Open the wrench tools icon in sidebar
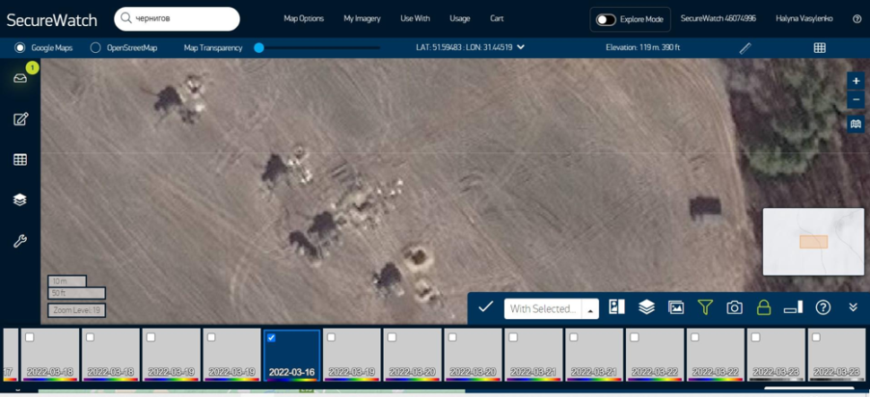The image size is (870, 397). pyautogui.click(x=20, y=241)
